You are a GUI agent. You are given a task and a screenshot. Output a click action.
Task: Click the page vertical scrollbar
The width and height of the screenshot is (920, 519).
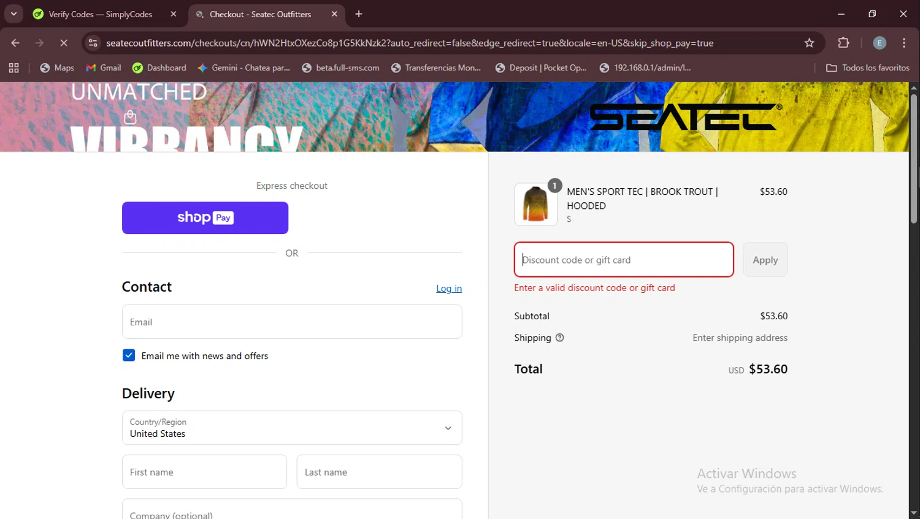(914, 159)
